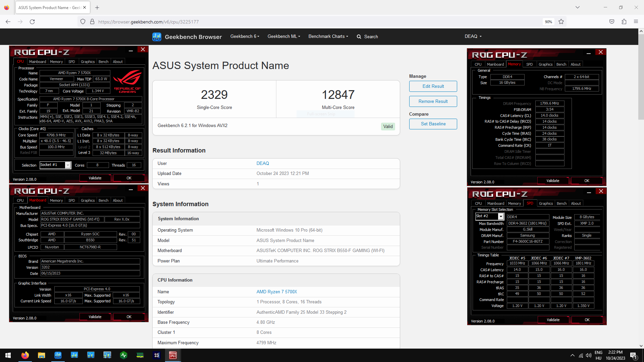
Task: Open the Socket #1 selection dropdown
Action: click(x=55, y=165)
